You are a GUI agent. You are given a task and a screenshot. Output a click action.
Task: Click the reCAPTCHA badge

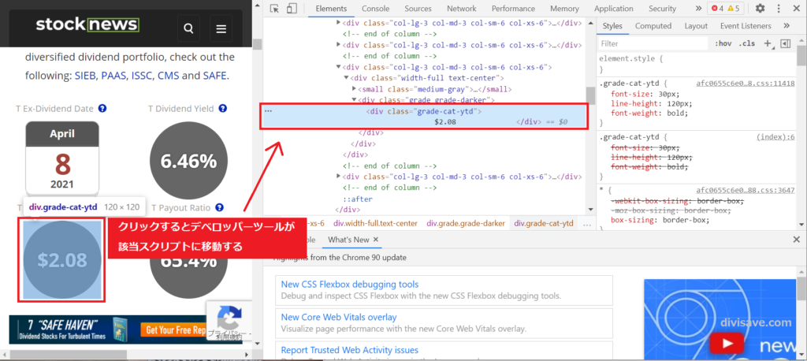point(229,322)
